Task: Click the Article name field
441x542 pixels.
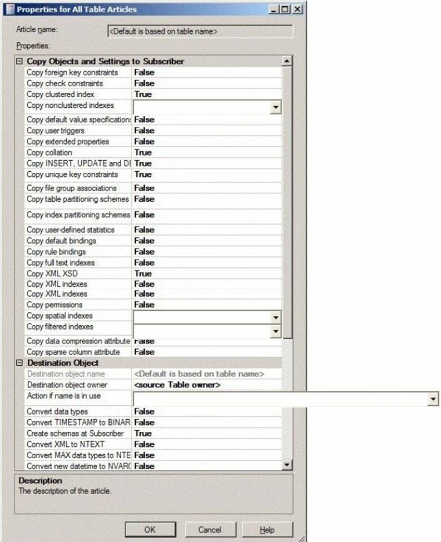Action: point(199,32)
